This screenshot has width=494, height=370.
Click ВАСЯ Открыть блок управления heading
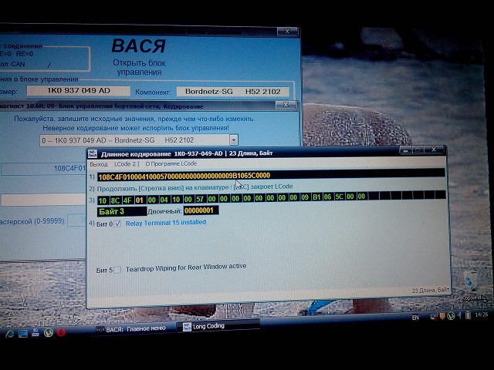(x=139, y=57)
